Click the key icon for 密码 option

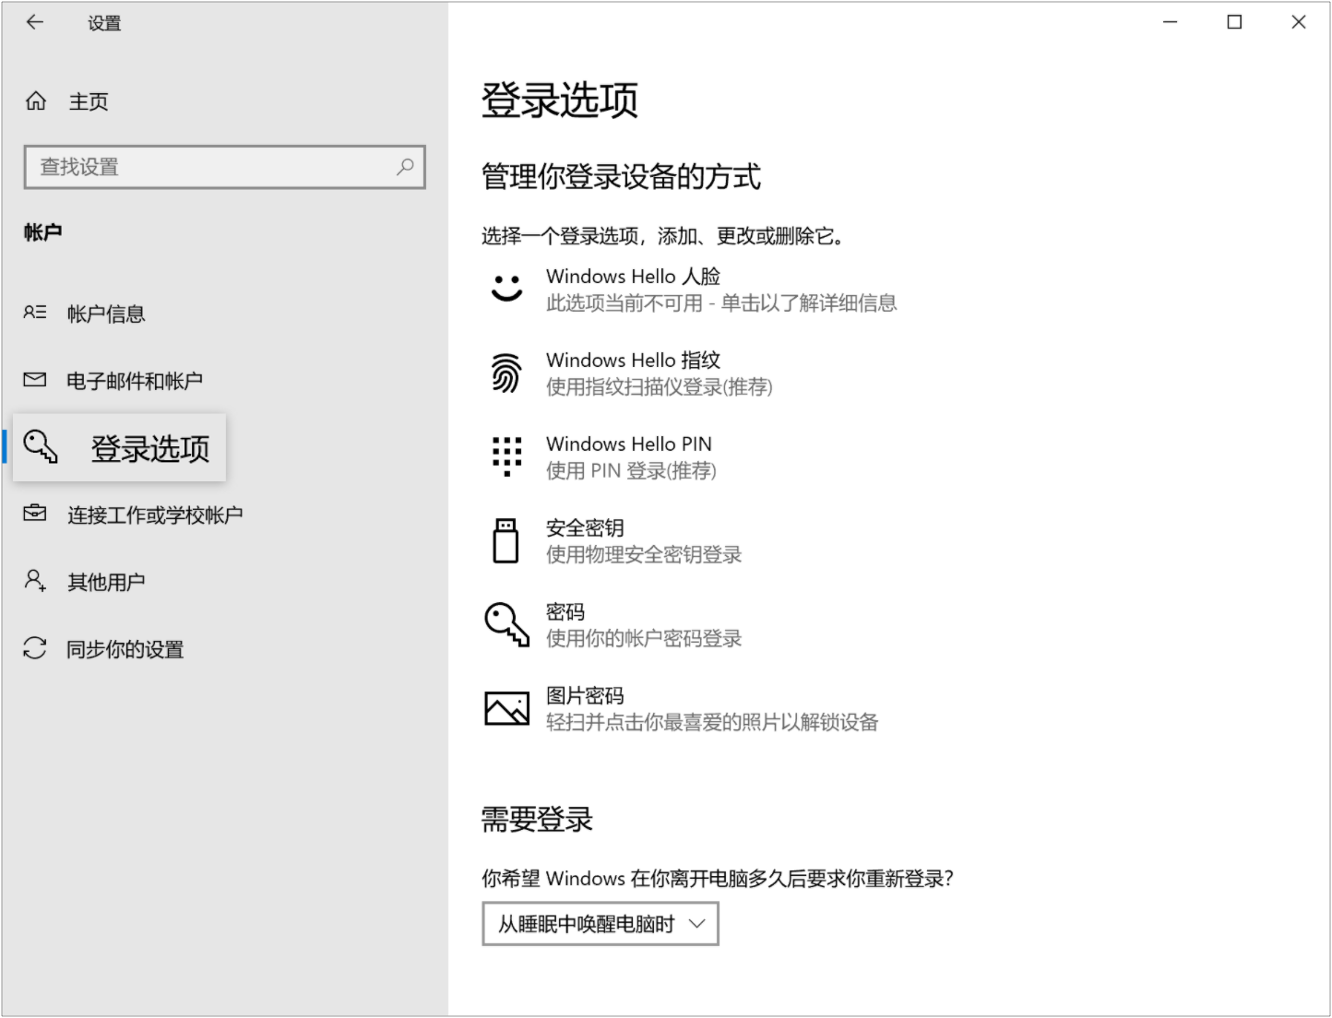[x=506, y=624]
